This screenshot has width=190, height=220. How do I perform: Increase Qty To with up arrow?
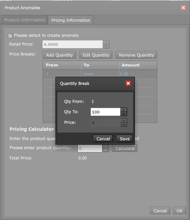[x=123, y=110]
